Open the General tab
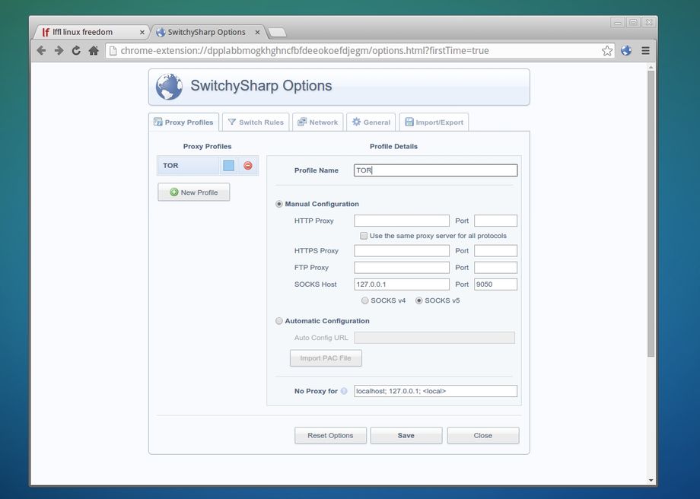The width and height of the screenshot is (700, 499). coord(371,122)
